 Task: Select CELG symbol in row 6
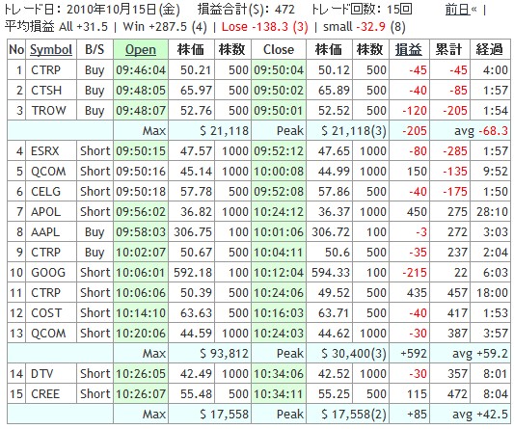(x=46, y=192)
